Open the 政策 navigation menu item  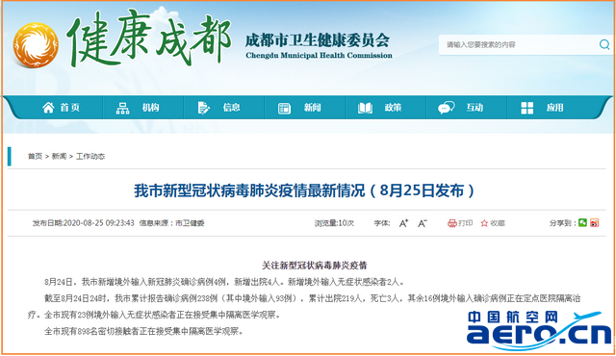click(x=393, y=108)
